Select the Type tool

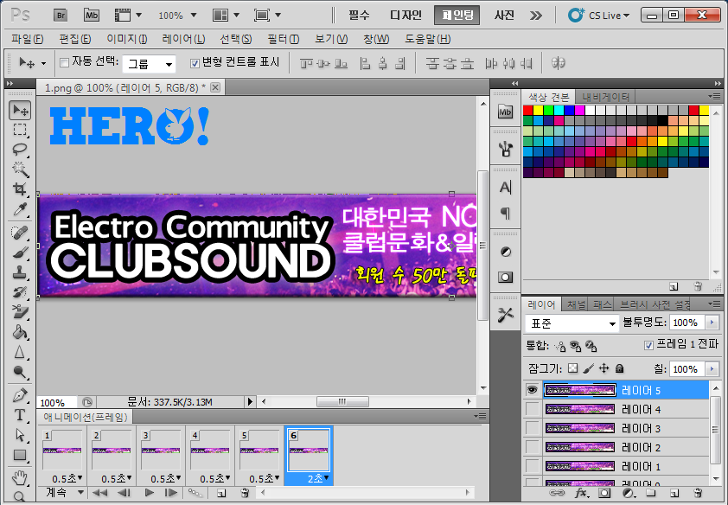[x=20, y=415]
